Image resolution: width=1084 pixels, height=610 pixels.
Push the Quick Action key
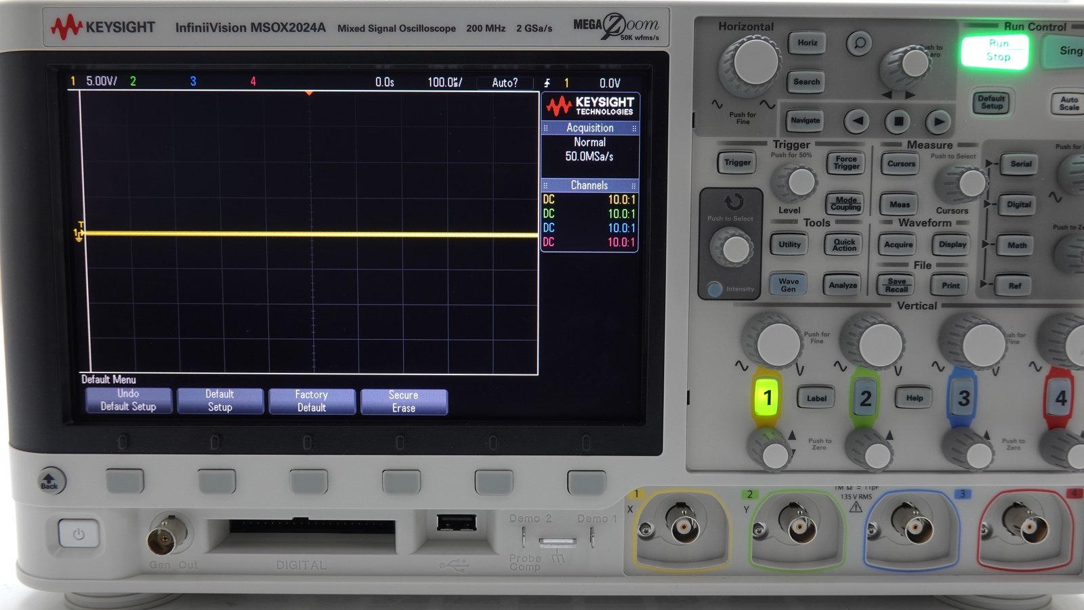coord(844,244)
